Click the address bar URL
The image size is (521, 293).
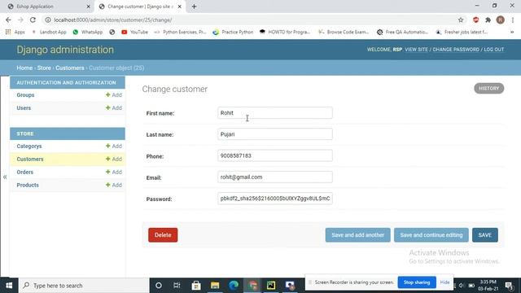click(113, 20)
